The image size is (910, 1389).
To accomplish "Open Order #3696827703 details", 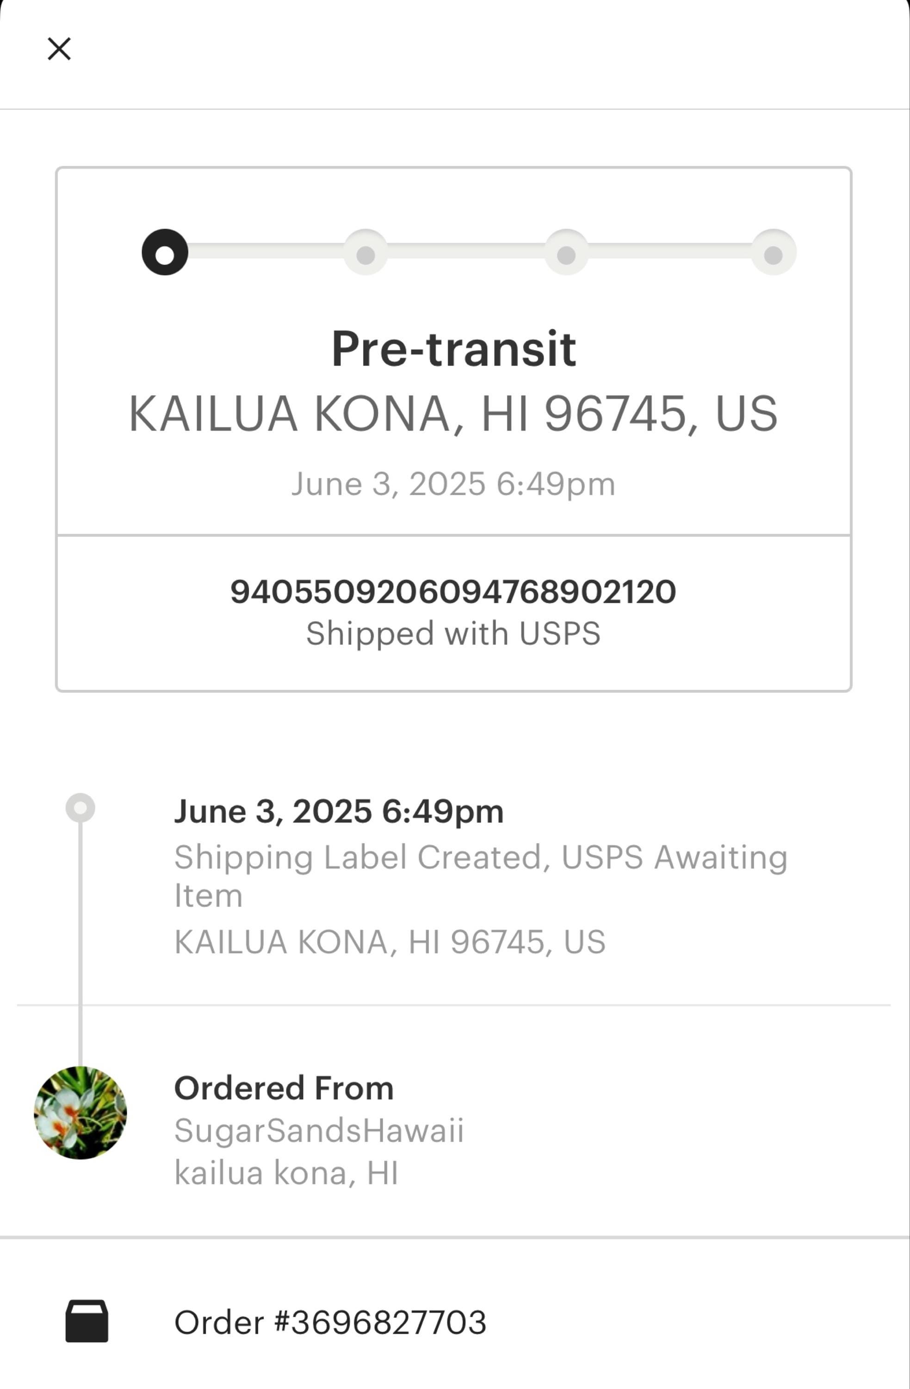I will pos(330,1322).
